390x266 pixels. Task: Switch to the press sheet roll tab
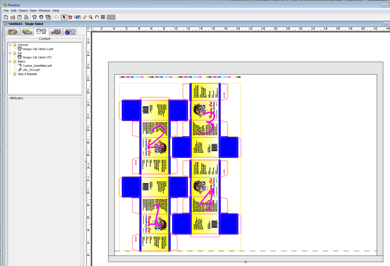pyautogui.click(x=27, y=32)
